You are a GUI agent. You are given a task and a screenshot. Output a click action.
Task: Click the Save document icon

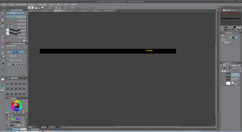(x=42, y=8)
